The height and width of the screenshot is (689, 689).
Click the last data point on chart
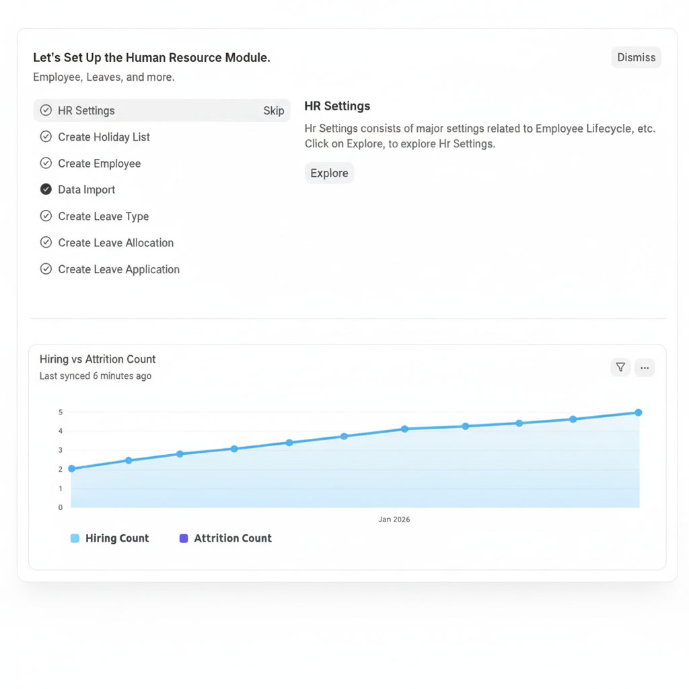tap(638, 412)
